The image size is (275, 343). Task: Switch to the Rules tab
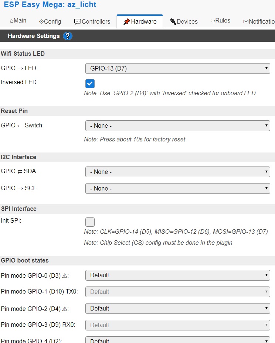(x=220, y=21)
